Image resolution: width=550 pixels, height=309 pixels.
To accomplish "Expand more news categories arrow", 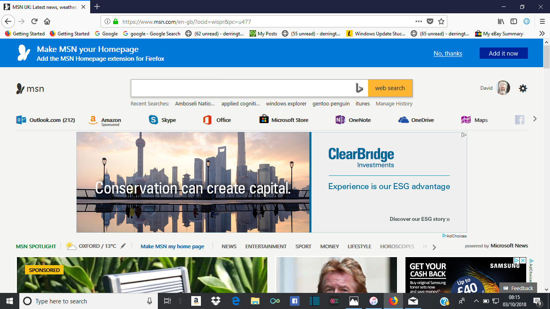I will click(x=434, y=247).
